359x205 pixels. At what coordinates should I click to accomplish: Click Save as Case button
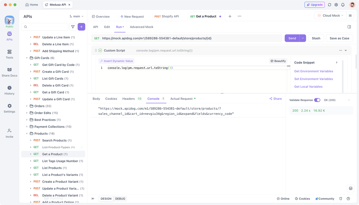pyautogui.click(x=339, y=38)
